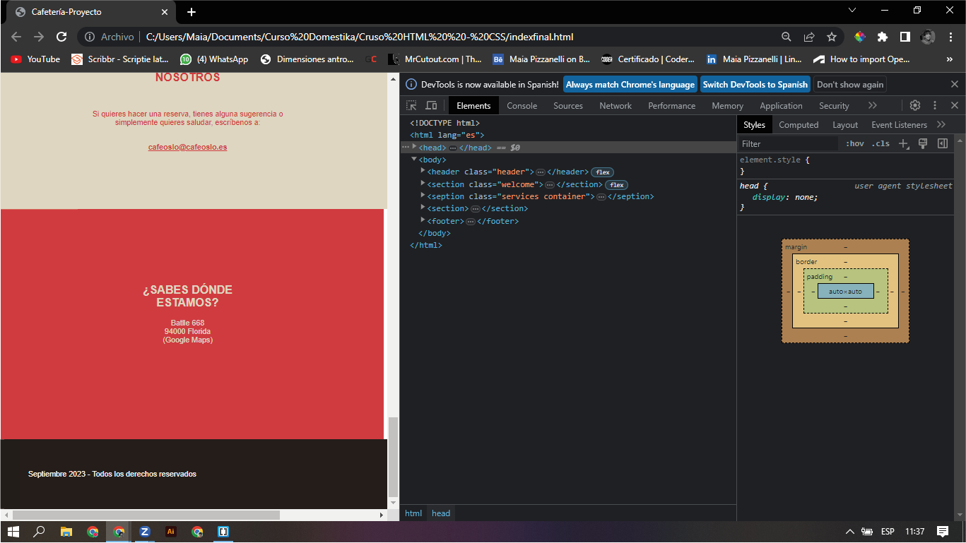Toggle the device toolbar icon
This screenshot has height=543, width=966.
pyautogui.click(x=431, y=105)
